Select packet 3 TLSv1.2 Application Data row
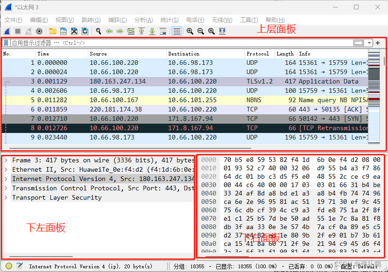 (x=185, y=81)
